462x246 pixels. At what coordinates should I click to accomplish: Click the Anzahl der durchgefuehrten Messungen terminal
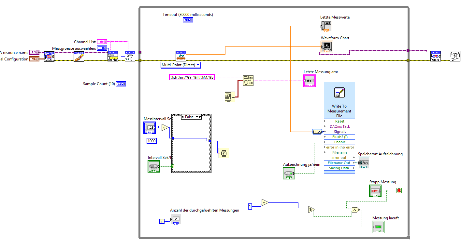[x=176, y=219]
